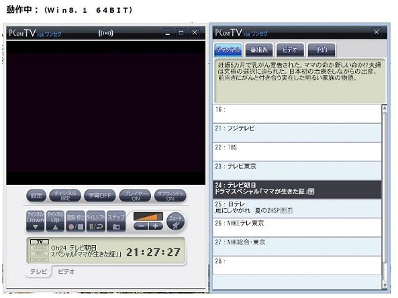Open the 設定 settings button

36,196
